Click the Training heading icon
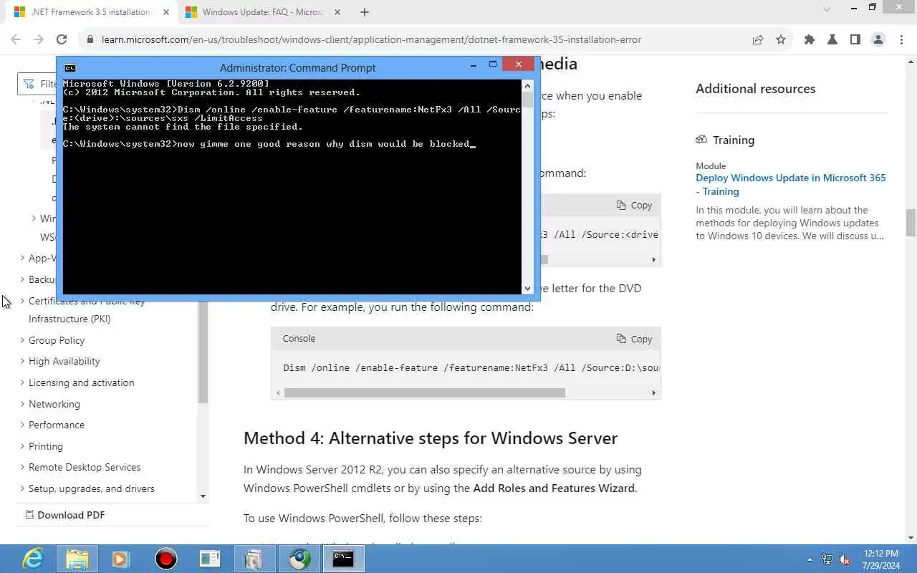Viewport: 917px width, 573px height. [701, 140]
